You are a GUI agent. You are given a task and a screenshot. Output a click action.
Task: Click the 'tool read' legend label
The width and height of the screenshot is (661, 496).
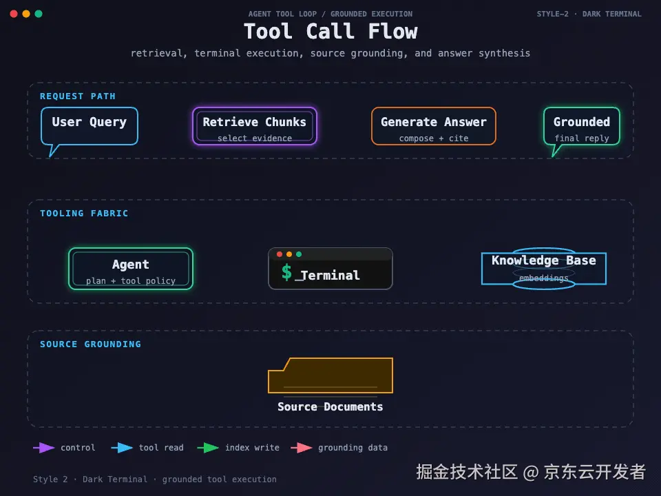(x=161, y=448)
